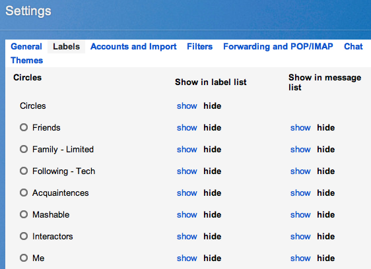
Task: Open the Themes tab
Action: pyautogui.click(x=27, y=61)
